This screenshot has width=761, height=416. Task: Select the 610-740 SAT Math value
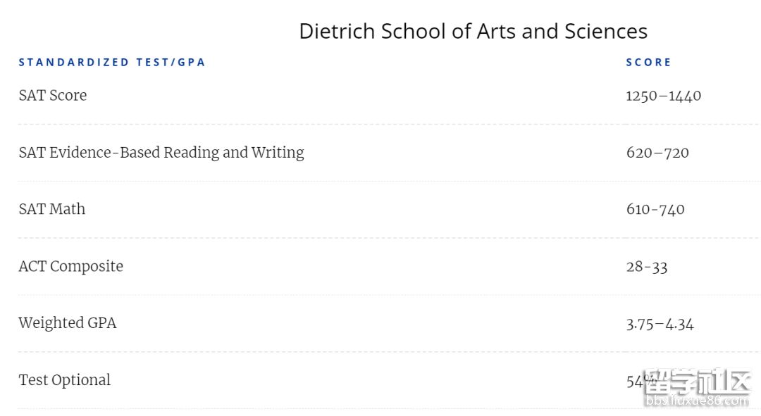click(x=655, y=210)
